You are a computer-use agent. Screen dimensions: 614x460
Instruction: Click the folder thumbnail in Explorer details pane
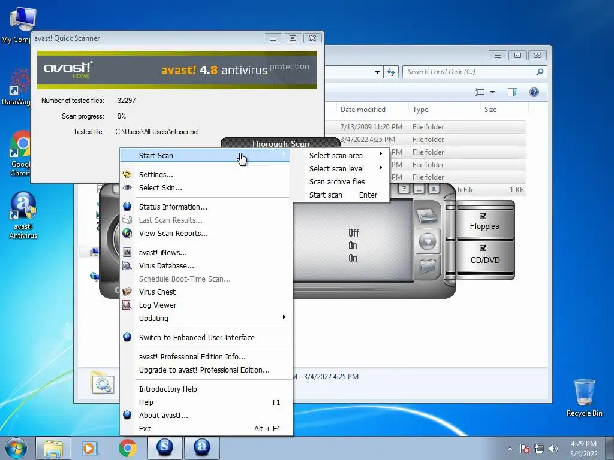103,383
